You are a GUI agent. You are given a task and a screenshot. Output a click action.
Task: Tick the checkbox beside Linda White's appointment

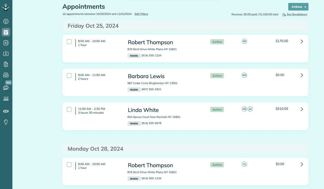(69, 109)
